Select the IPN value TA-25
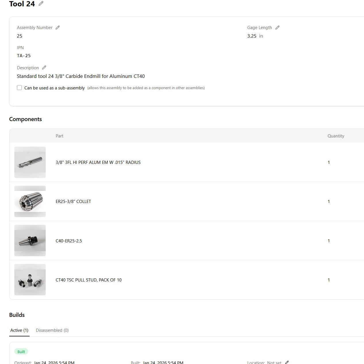This screenshot has width=364, height=364. tap(24, 55)
